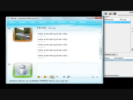Open the Photos menu item
Screen dimensions: 133x100
click(x=12, y=22)
